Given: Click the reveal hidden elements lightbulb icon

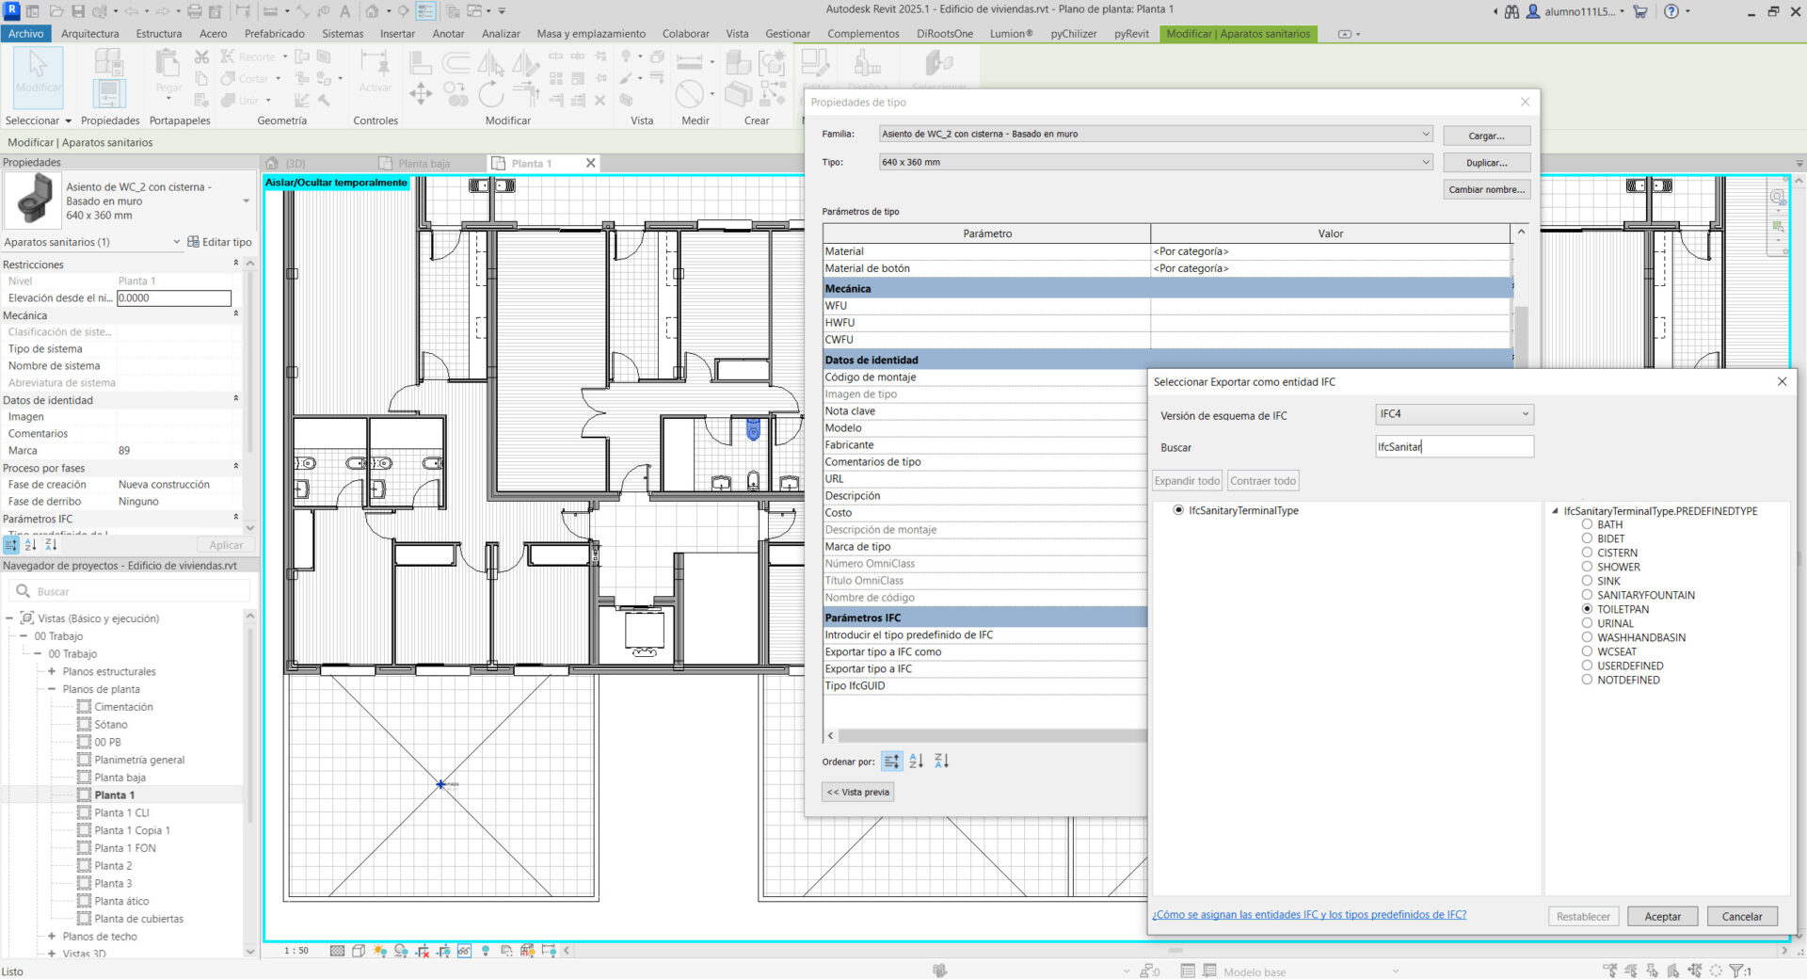Looking at the screenshot, I should (x=486, y=951).
